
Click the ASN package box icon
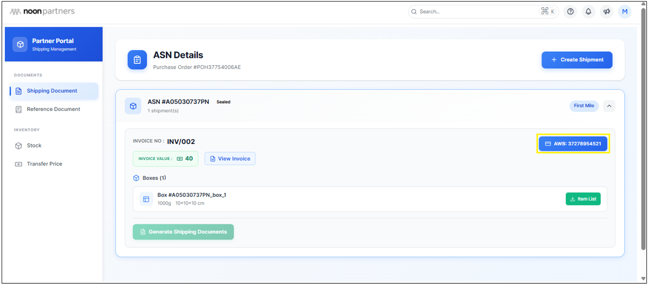point(133,106)
